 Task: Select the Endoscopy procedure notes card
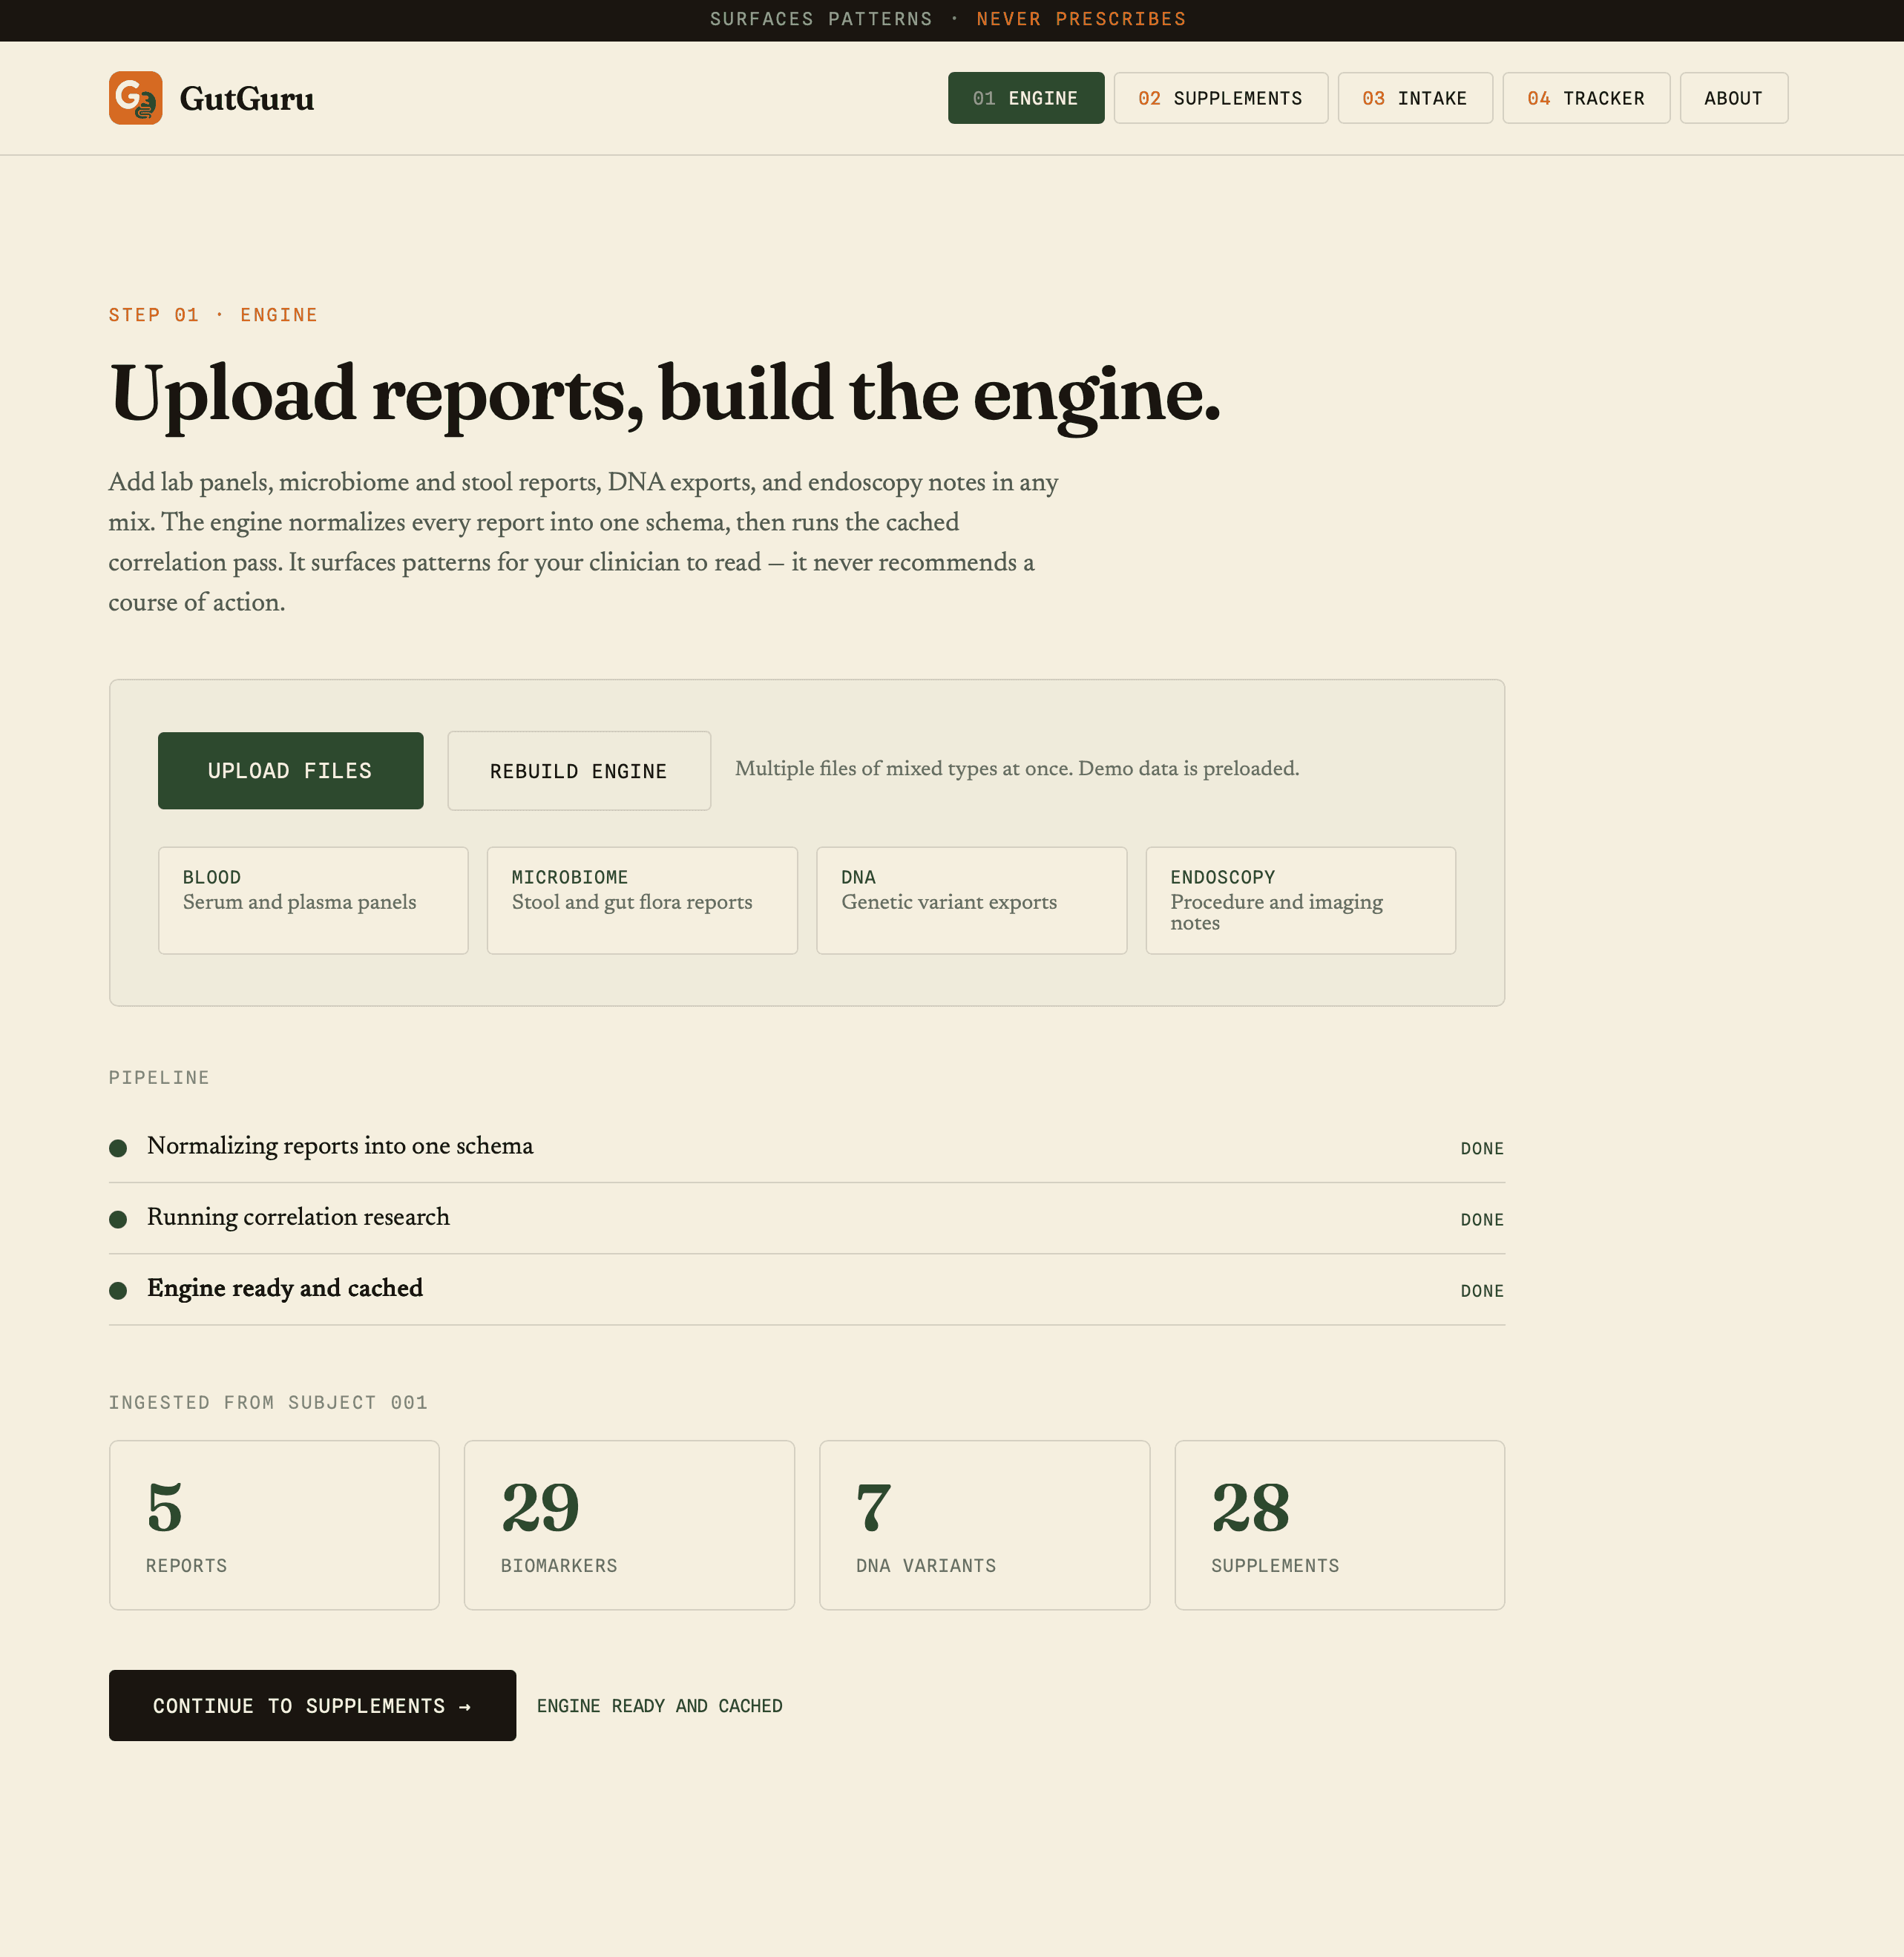pyautogui.click(x=1301, y=900)
